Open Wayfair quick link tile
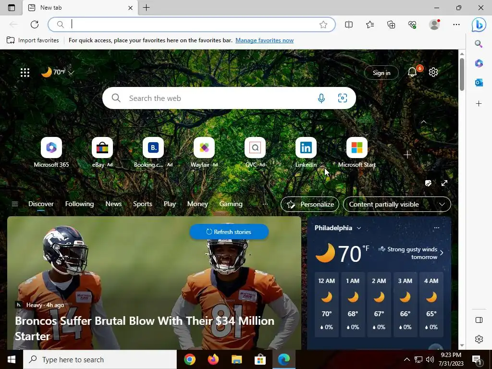Screen dimensions: 492x369 [204, 152]
